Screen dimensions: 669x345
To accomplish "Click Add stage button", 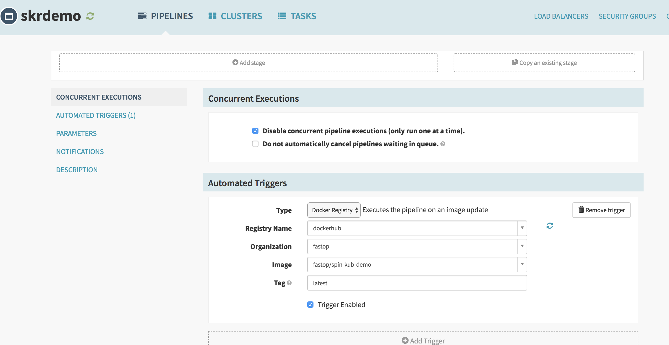I will point(249,63).
